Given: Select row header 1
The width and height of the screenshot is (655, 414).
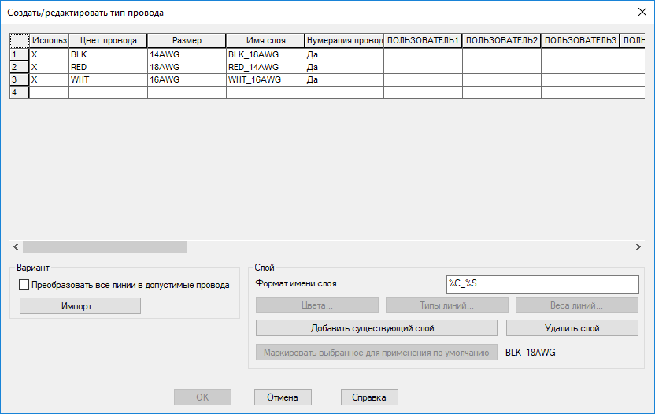Looking at the screenshot, I should coord(20,54).
